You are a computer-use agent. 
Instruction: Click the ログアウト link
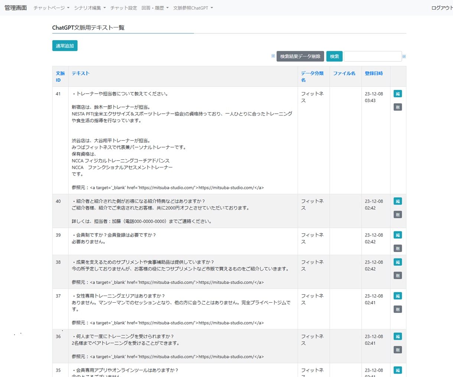[x=442, y=8]
